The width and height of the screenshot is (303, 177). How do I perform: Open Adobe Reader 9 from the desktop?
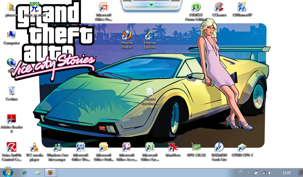[11, 119]
